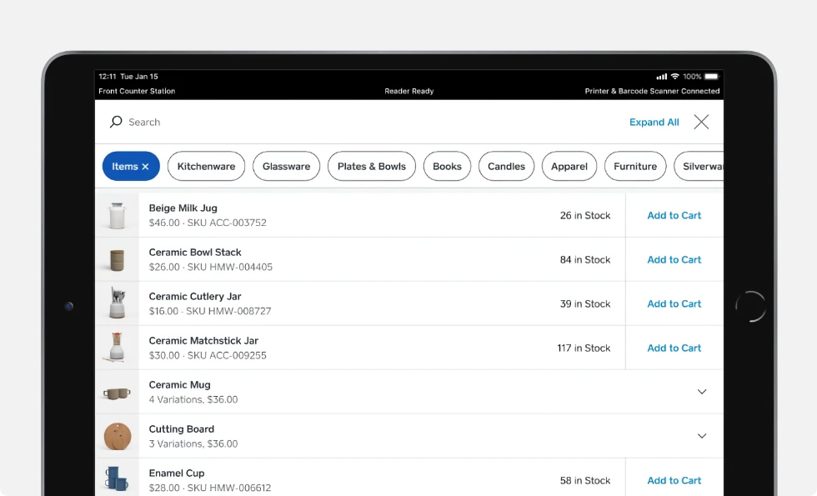817x496 pixels.
Task: Click '3 Variations, $36.00' text
Action: (193, 443)
